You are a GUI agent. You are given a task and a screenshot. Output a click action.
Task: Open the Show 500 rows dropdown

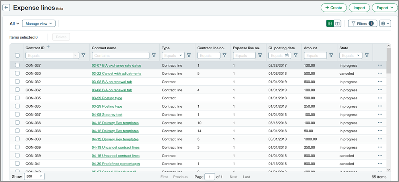pyautogui.click(x=35, y=176)
